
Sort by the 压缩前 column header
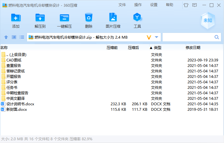coord(112,48)
